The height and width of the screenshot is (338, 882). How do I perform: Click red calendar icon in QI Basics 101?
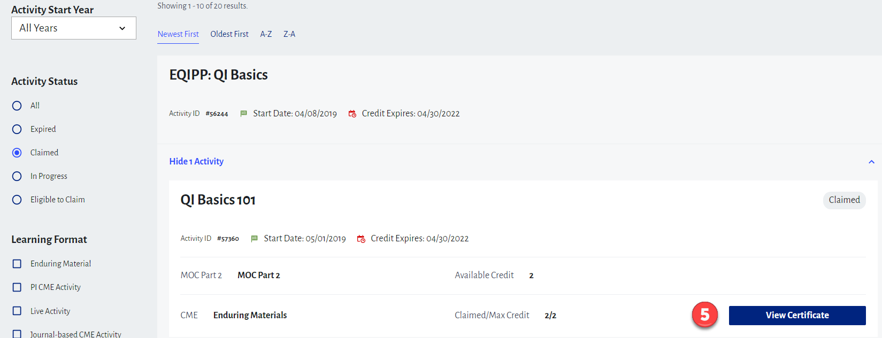point(361,239)
